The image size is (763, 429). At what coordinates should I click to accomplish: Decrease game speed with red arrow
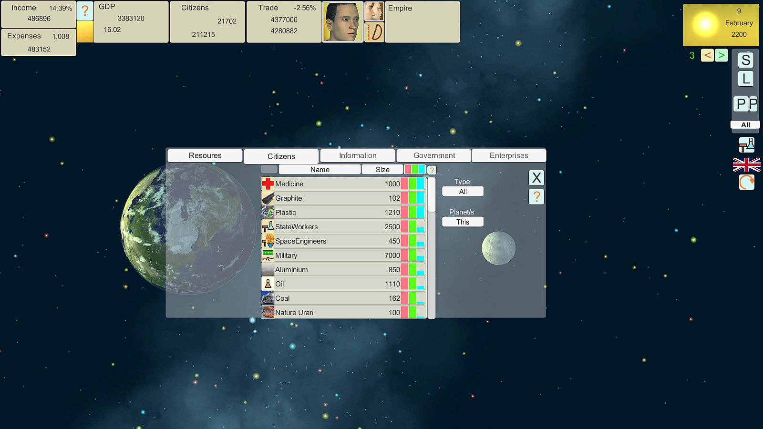click(x=707, y=55)
